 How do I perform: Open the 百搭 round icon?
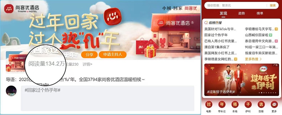point(261,105)
